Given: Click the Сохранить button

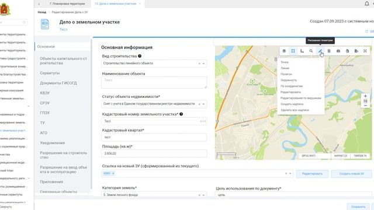Looking at the screenshot, I should (358, 206).
